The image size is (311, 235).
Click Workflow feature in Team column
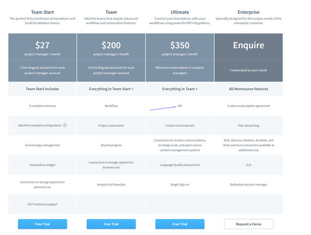[x=111, y=106]
